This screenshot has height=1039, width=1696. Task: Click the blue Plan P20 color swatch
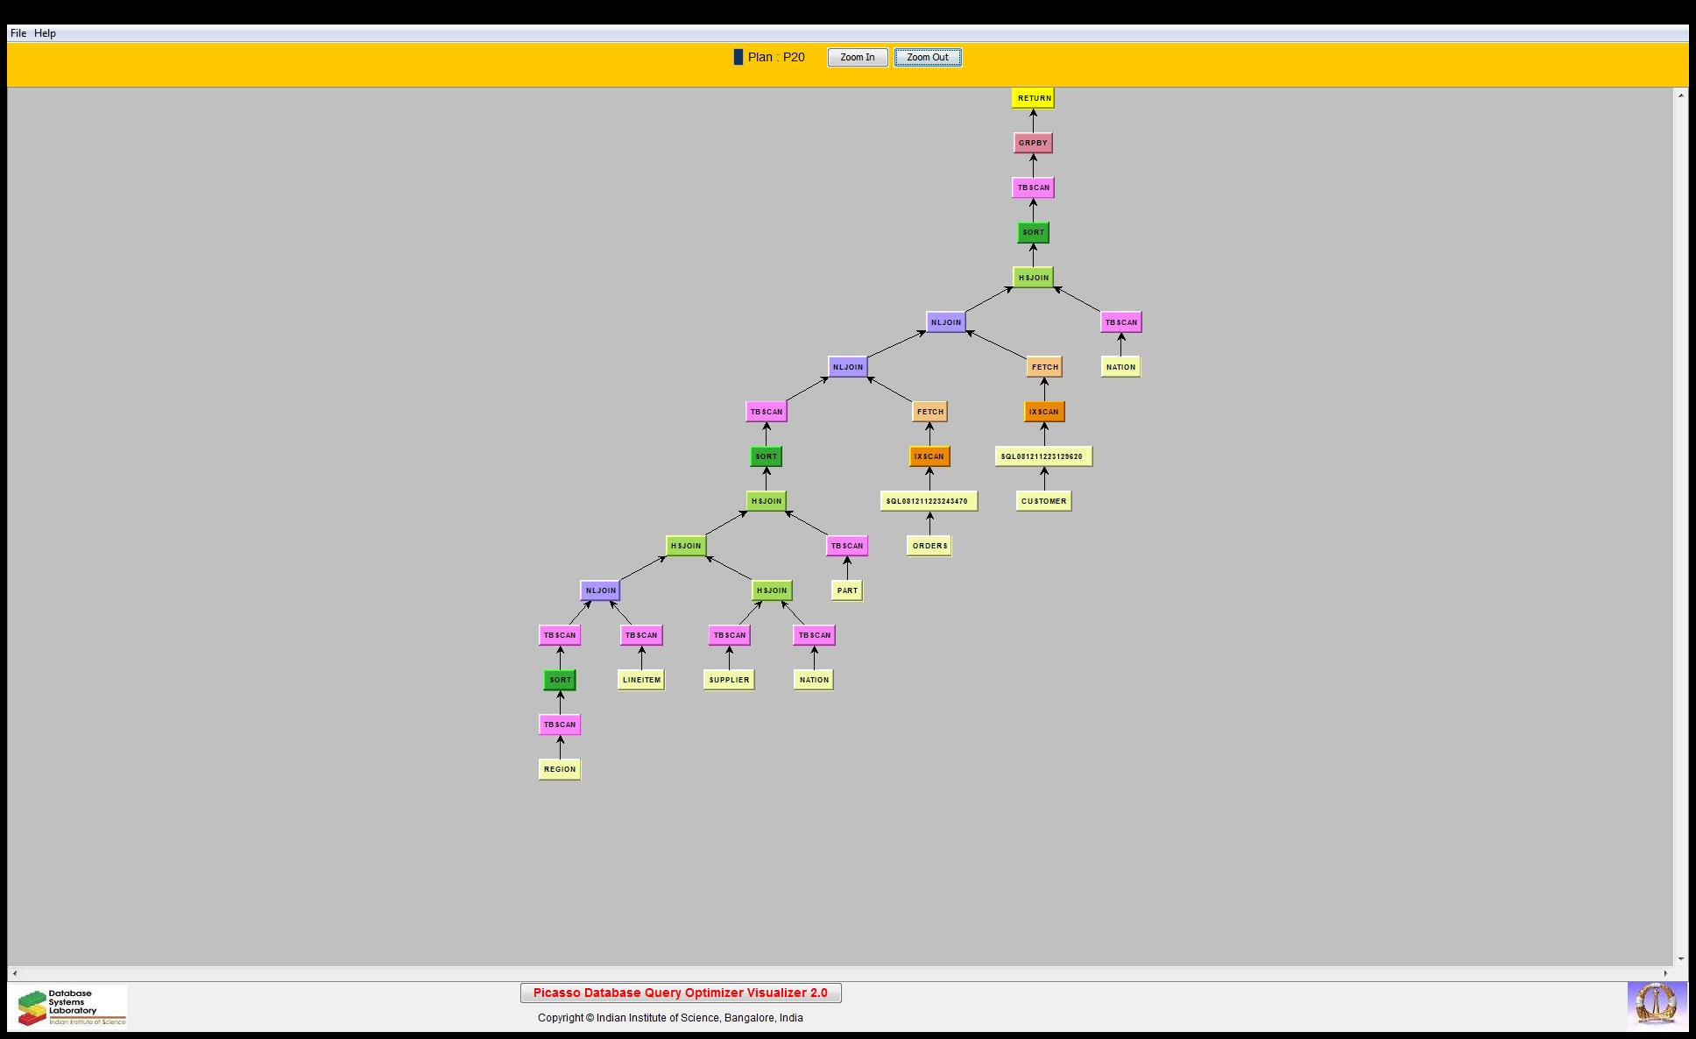[x=738, y=57]
